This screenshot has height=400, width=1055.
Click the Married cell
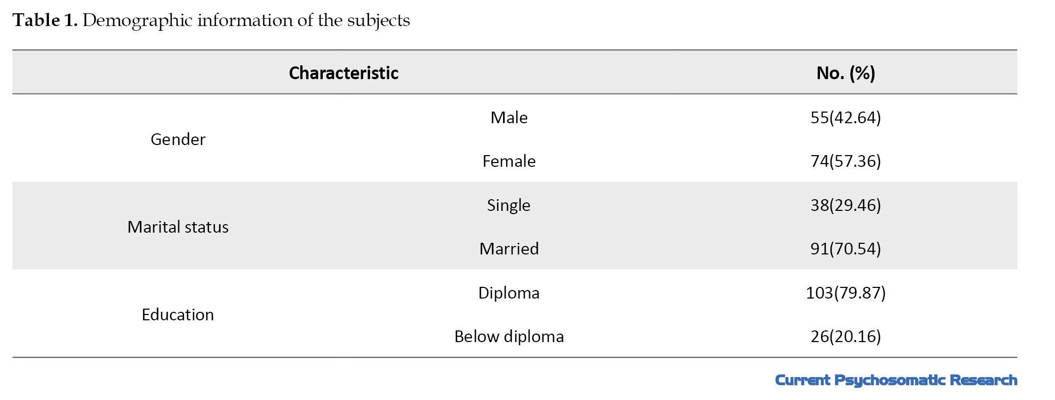(509, 249)
